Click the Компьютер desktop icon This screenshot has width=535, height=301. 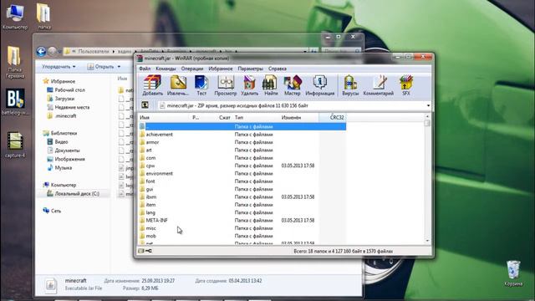pyautogui.click(x=15, y=16)
